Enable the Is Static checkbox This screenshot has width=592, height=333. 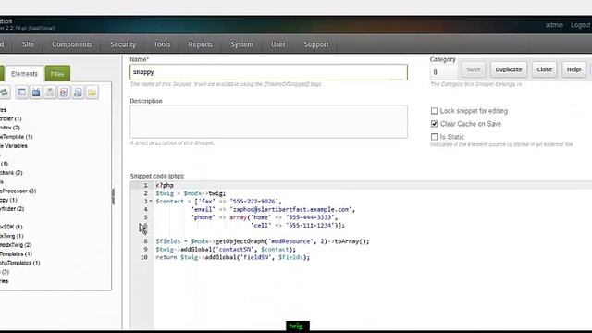coord(434,136)
